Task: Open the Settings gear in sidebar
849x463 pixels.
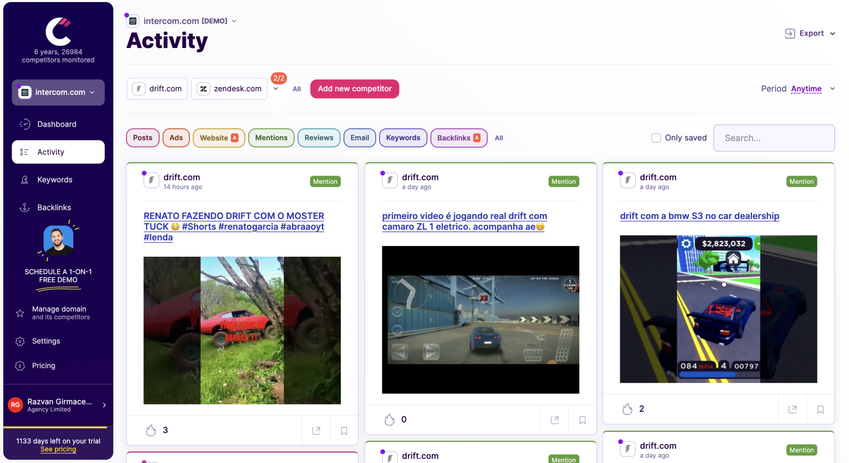Action: pyautogui.click(x=20, y=341)
